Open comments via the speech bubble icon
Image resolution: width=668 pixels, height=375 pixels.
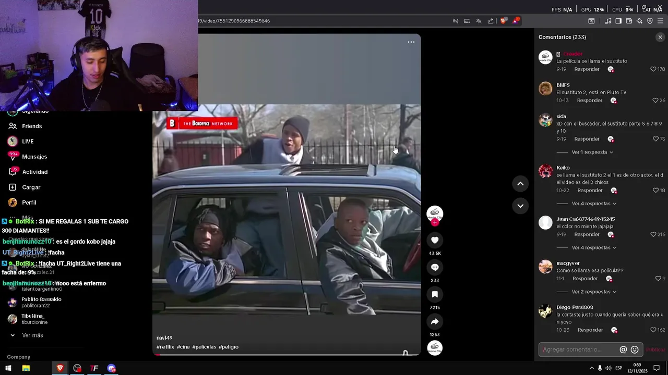click(x=435, y=267)
